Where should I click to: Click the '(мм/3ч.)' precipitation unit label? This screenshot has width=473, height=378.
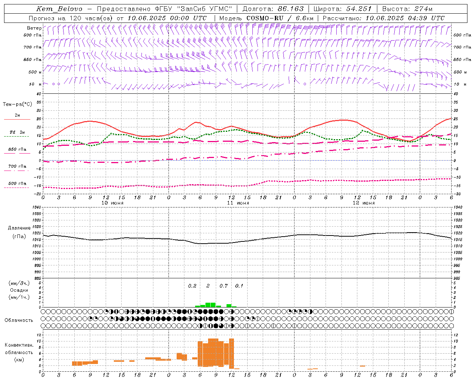(19, 283)
